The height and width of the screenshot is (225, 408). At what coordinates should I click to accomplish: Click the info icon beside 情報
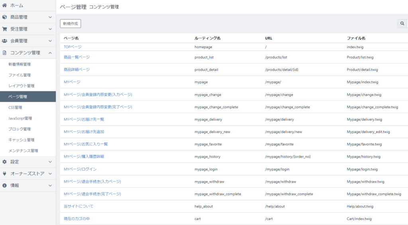click(4, 185)
